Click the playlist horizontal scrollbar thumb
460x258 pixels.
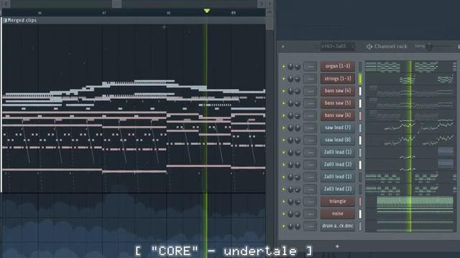click(116, 4)
